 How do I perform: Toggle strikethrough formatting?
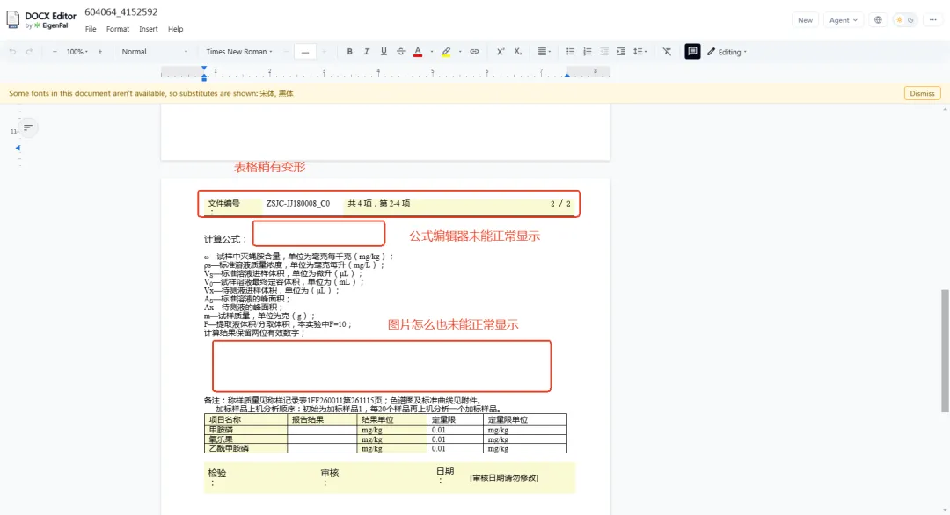point(400,52)
